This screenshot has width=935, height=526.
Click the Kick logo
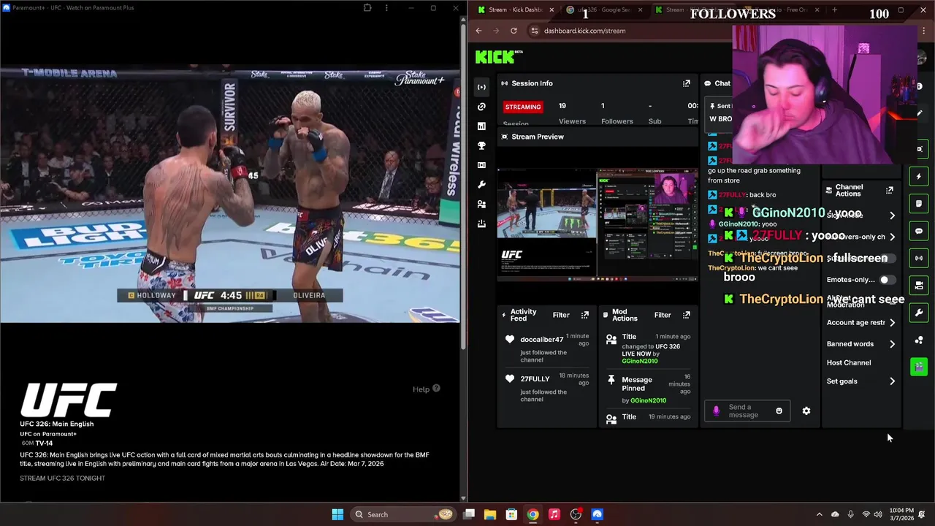(x=498, y=57)
